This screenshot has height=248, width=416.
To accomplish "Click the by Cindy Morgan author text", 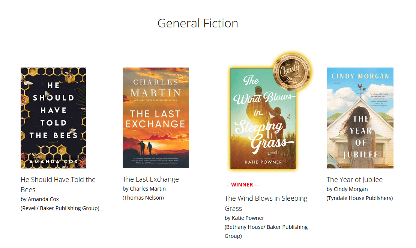I will click(x=347, y=189).
